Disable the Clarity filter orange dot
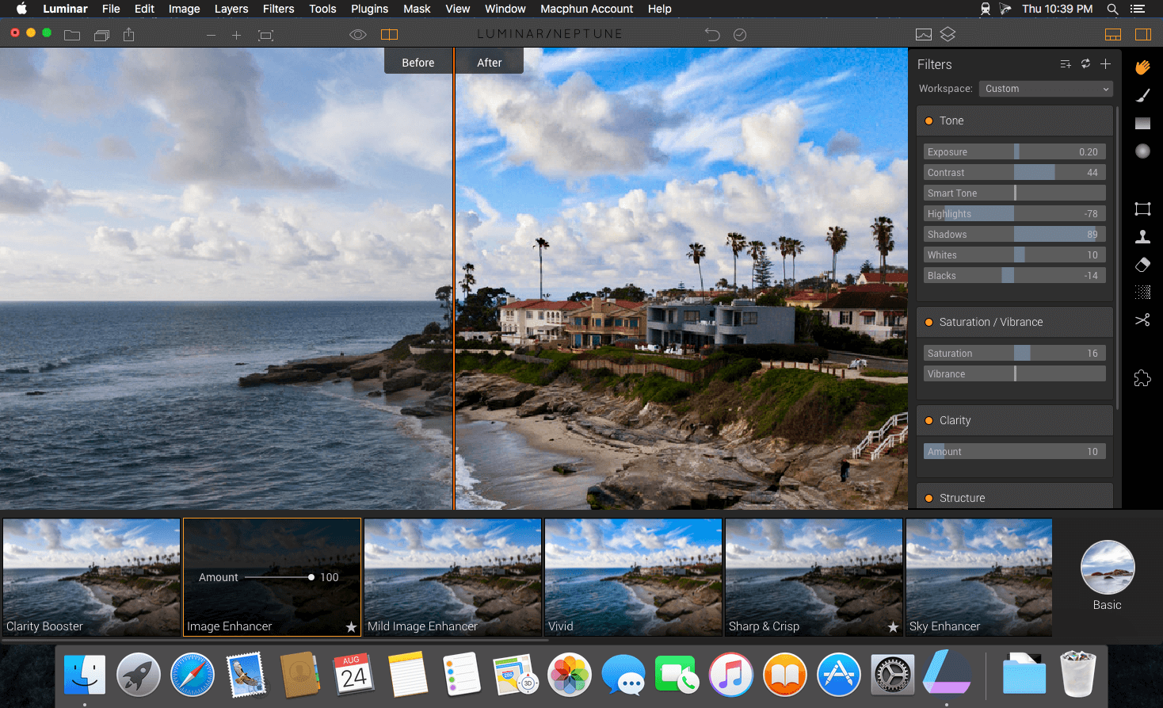Image resolution: width=1163 pixels, height=708 pixels. (x=928, y=421)
